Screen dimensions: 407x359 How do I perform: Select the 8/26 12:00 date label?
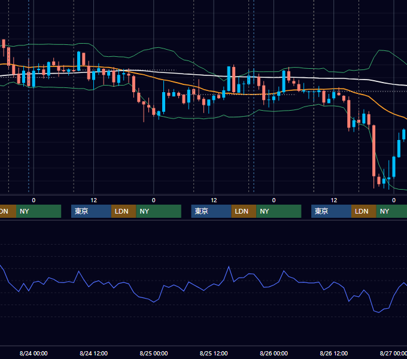pyautogui.click(x=333, y=353)
